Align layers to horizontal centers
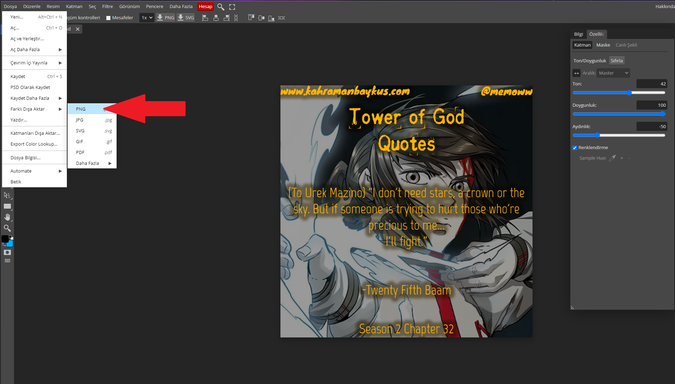Image resolution: width=675 pixels, height=384 pixels. coord(216,18)
